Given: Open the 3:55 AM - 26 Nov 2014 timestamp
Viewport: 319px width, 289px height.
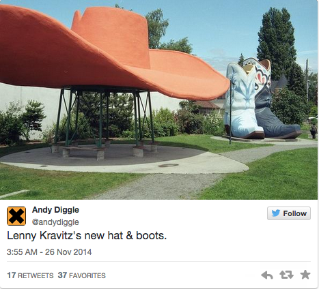Looking at the screenshot, I should (49, 252).
